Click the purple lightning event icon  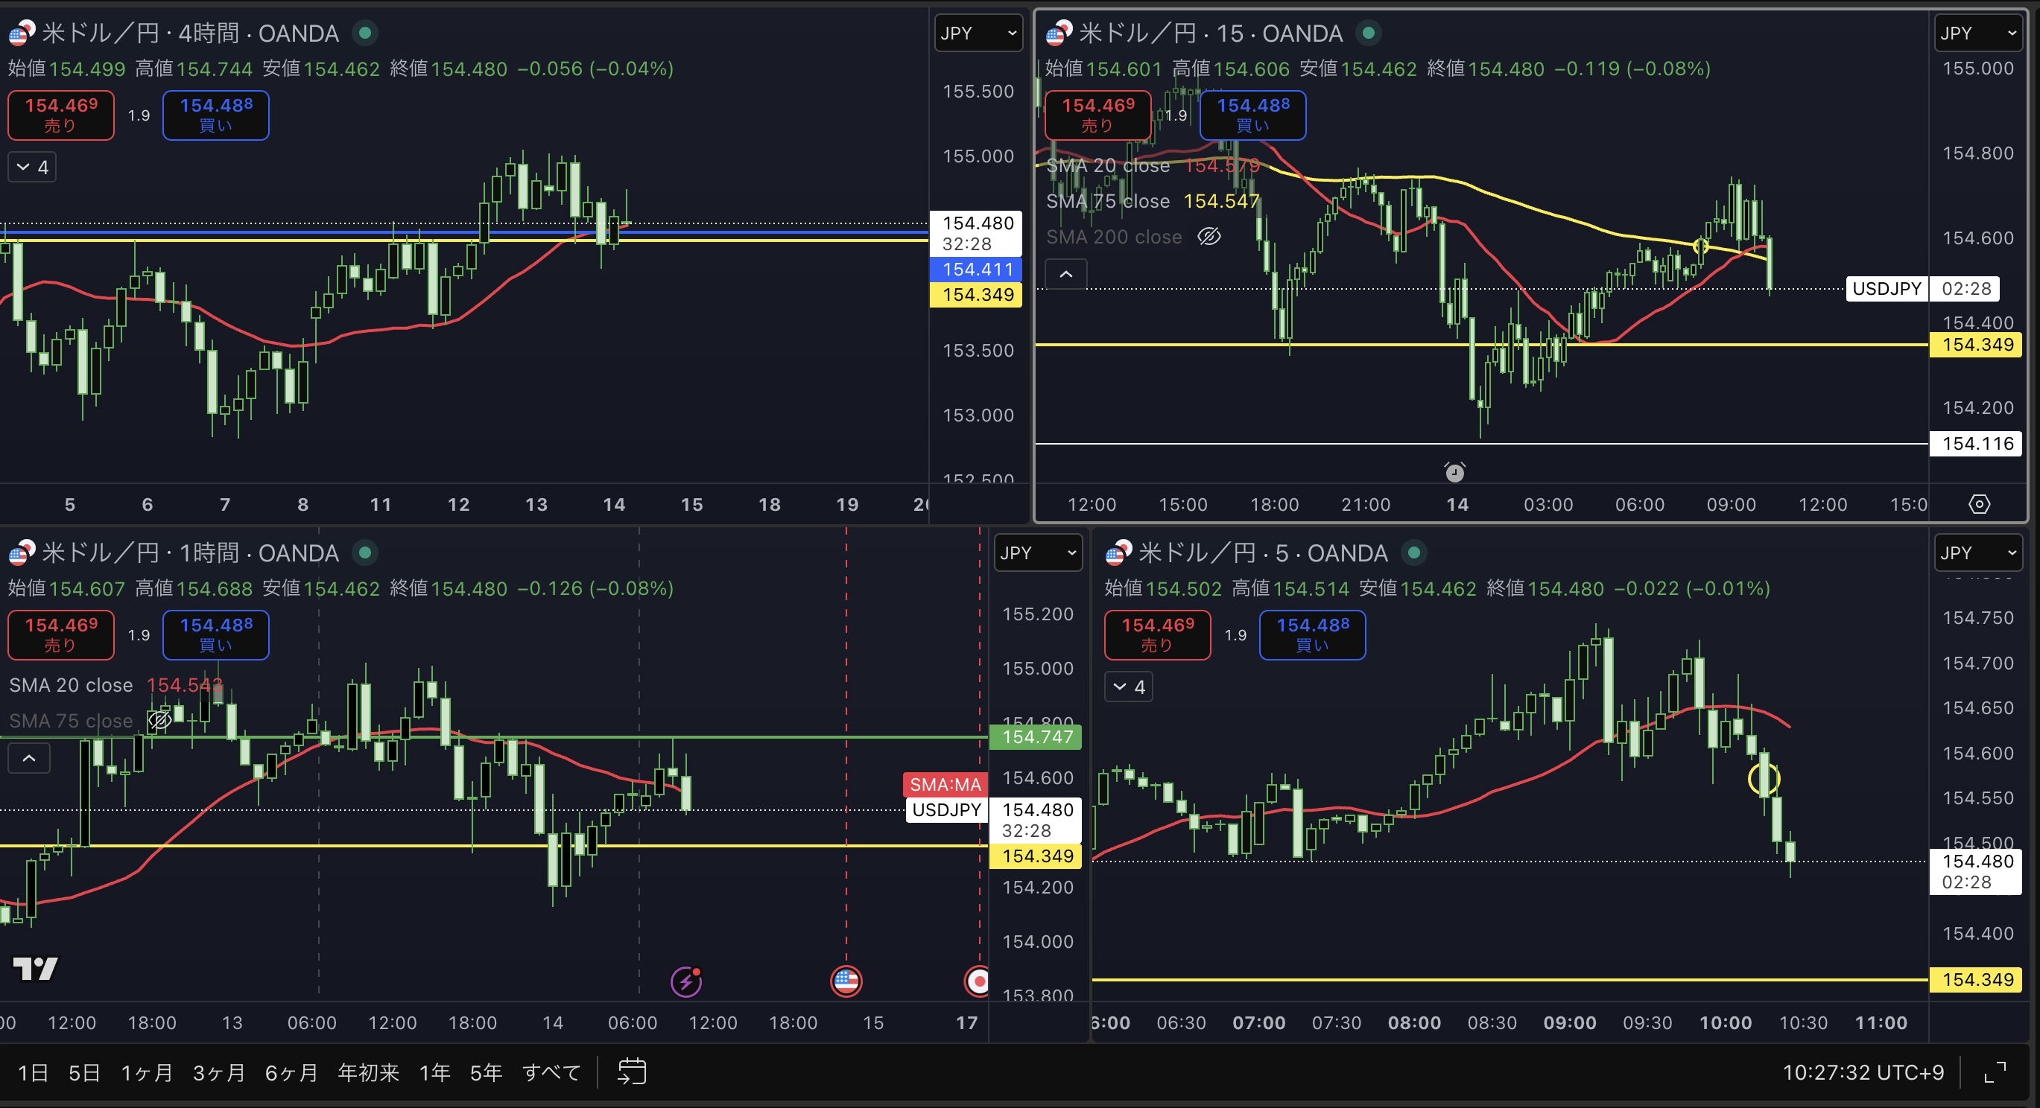click(685, 981)
